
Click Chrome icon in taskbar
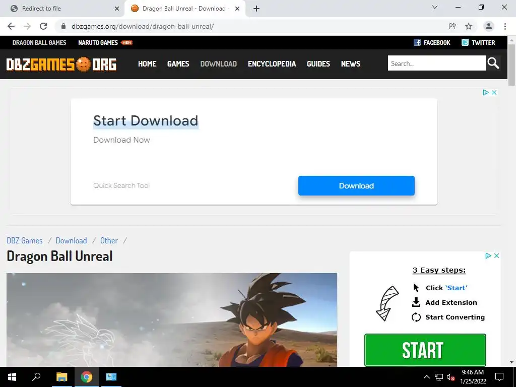(87, 377)
